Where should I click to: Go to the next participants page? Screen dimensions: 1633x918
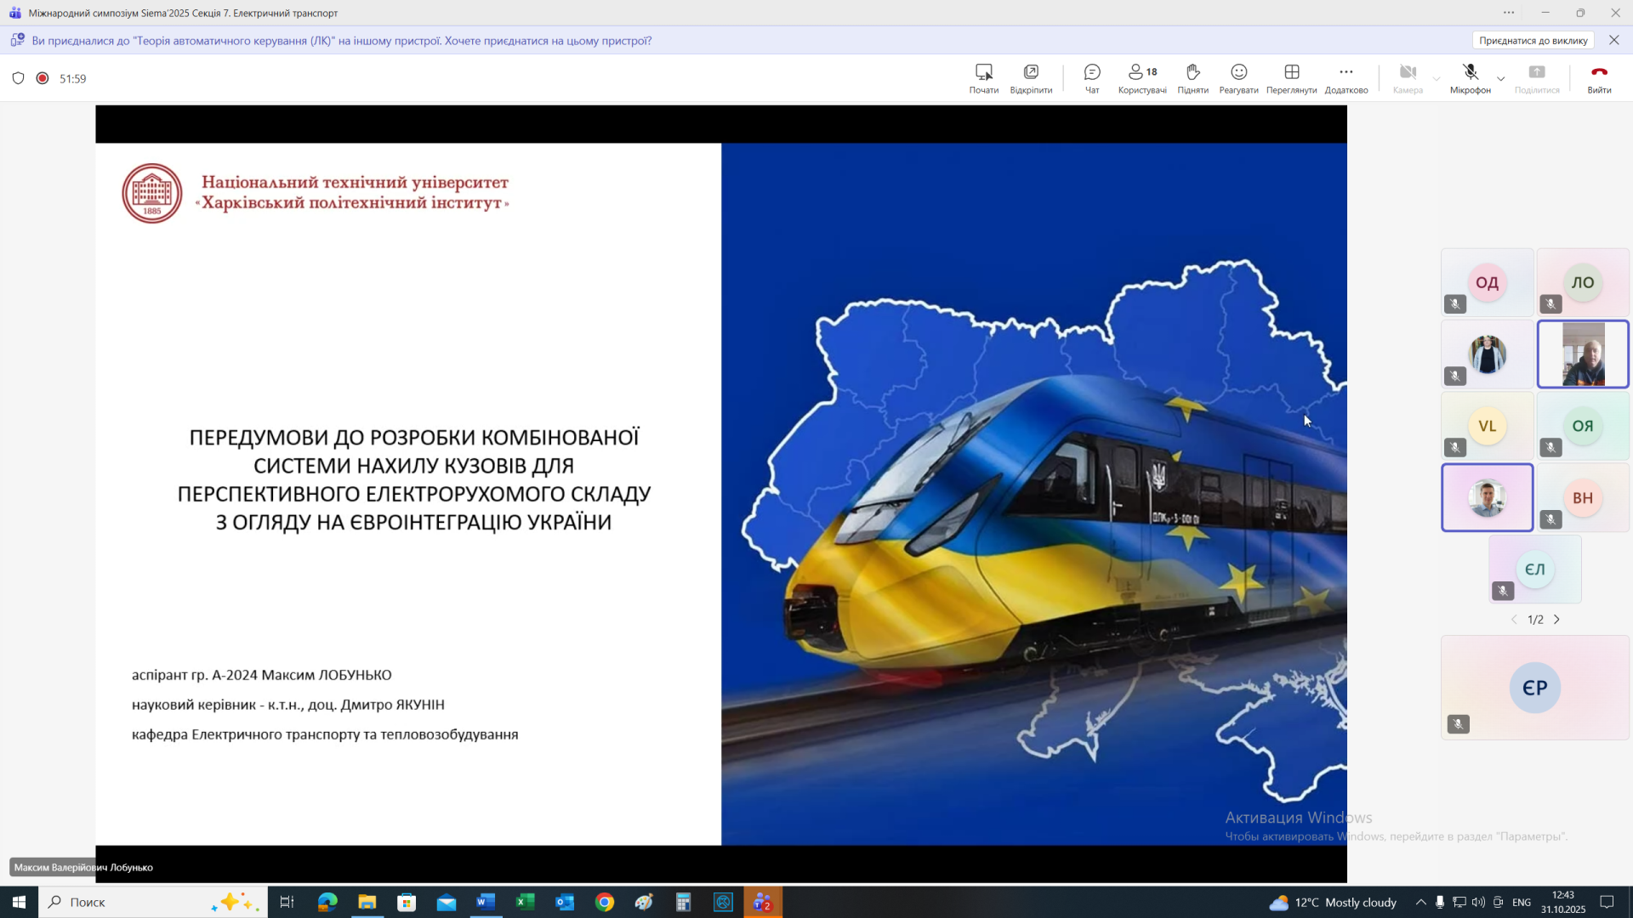pos(1557,620)
